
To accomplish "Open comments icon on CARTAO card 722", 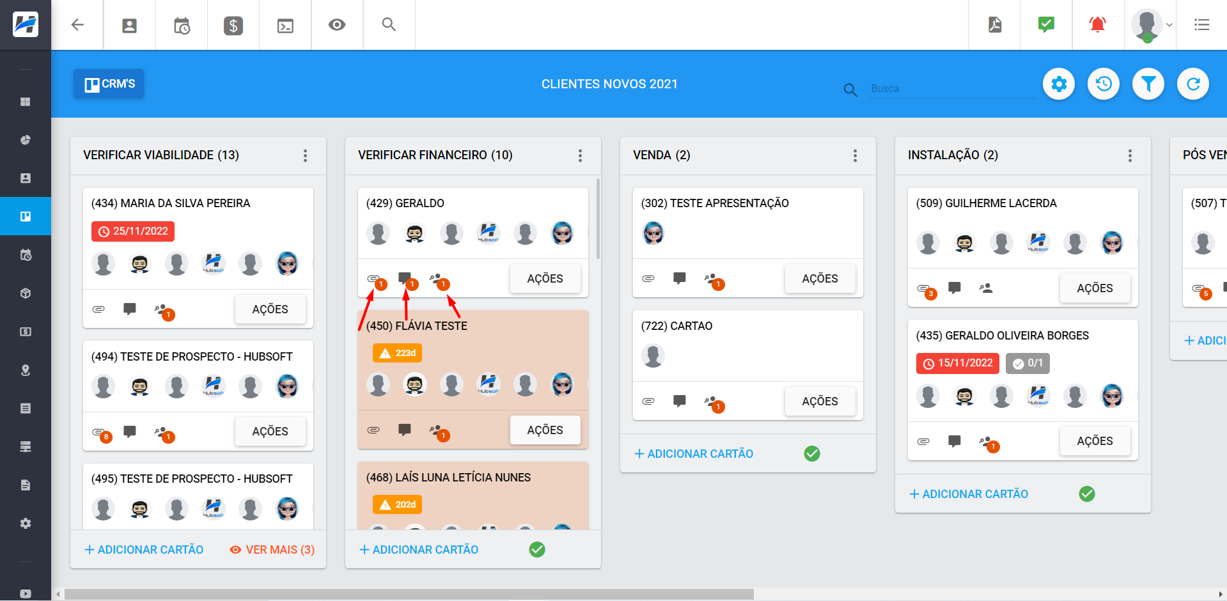I will (x=680, y=402).
